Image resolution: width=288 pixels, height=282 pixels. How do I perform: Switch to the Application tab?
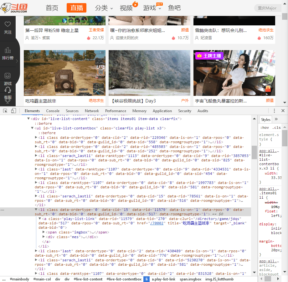click(x=162, y=111)
